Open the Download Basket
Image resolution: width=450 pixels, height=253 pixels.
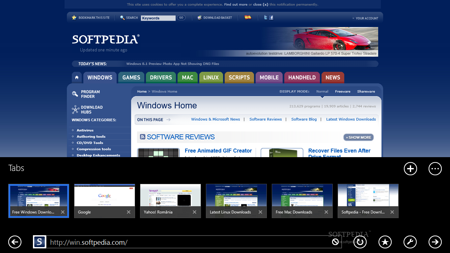[215, 17]
